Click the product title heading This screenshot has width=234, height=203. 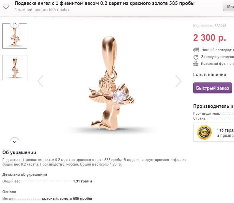pos(104,3)
